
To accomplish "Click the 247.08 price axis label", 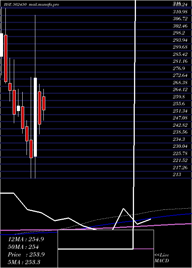I will click(180, 118).
